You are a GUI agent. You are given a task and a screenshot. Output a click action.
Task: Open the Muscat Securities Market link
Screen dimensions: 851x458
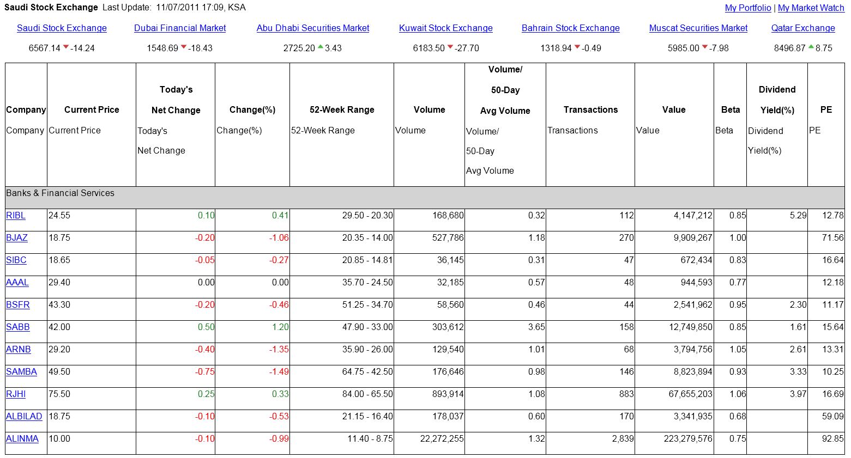point(698,28)
